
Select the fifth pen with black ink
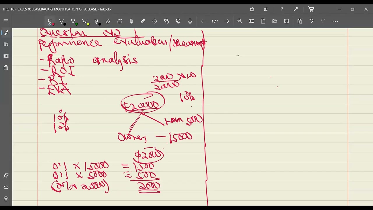97,21
